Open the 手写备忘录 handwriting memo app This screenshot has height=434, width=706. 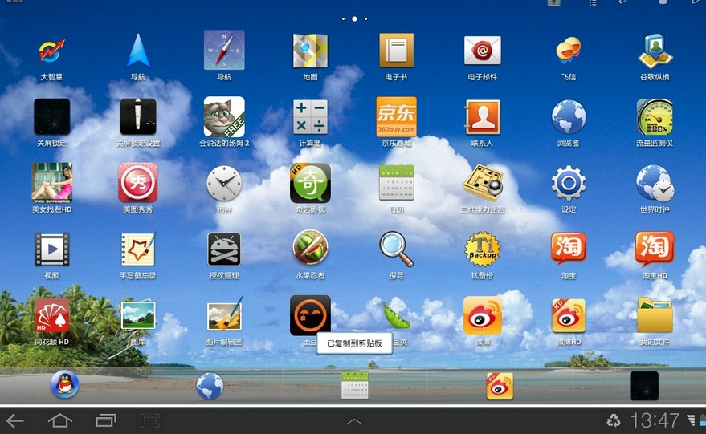[x=138, y=249]
